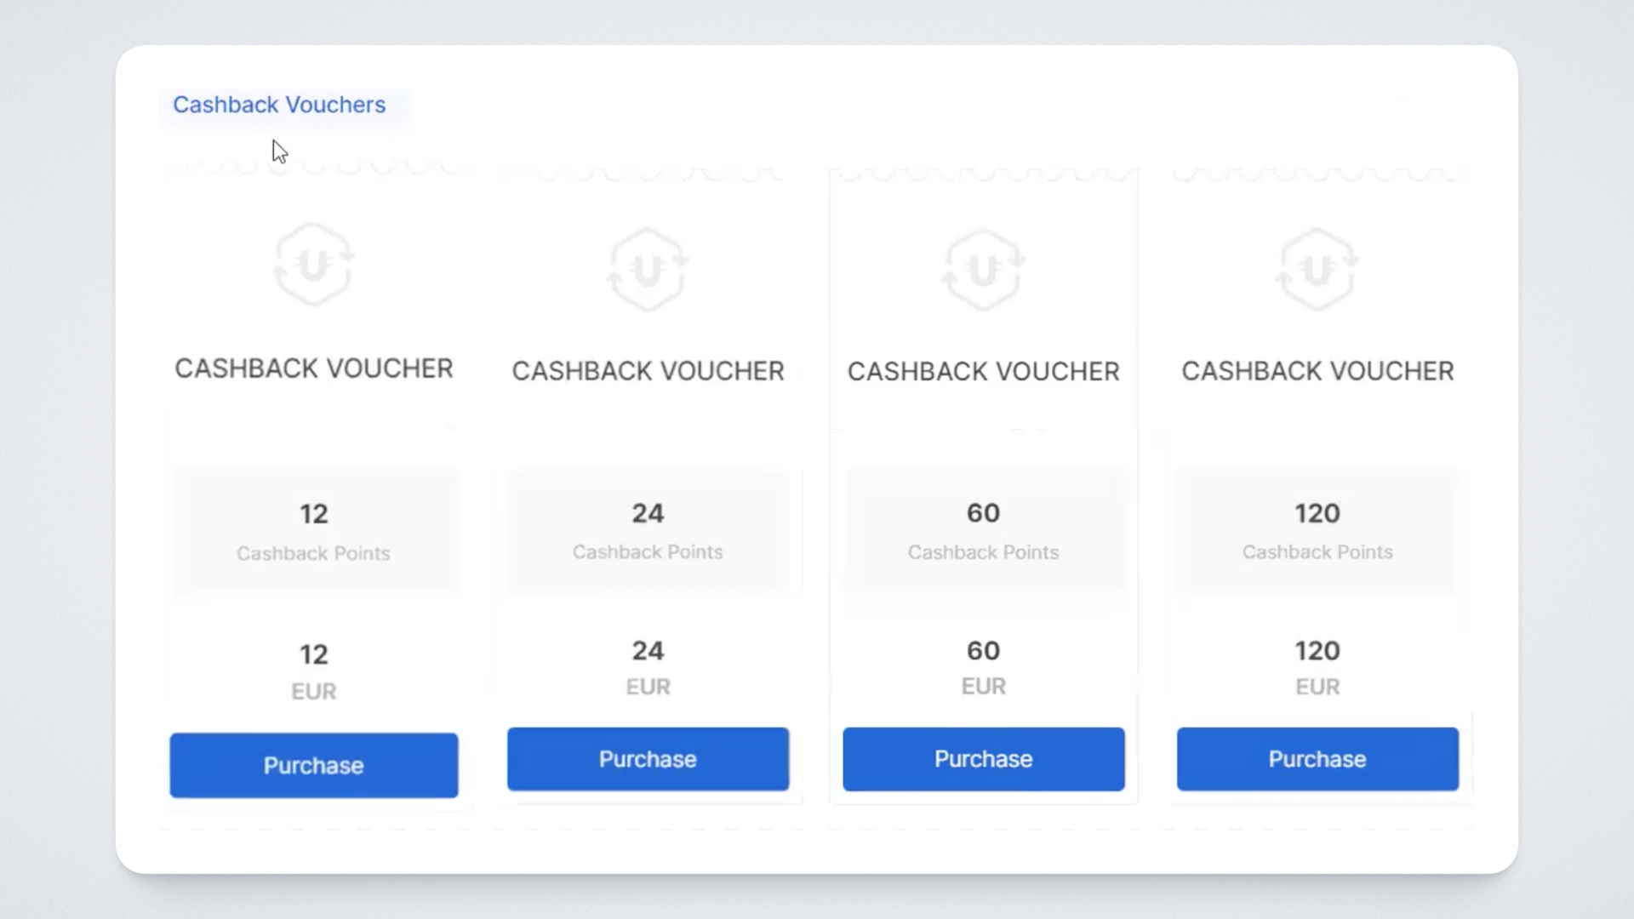This screenshot has width=1634, height=919.
Task: Purchase the 60 EUR cashback voucher
Action: tap(983, 759)
